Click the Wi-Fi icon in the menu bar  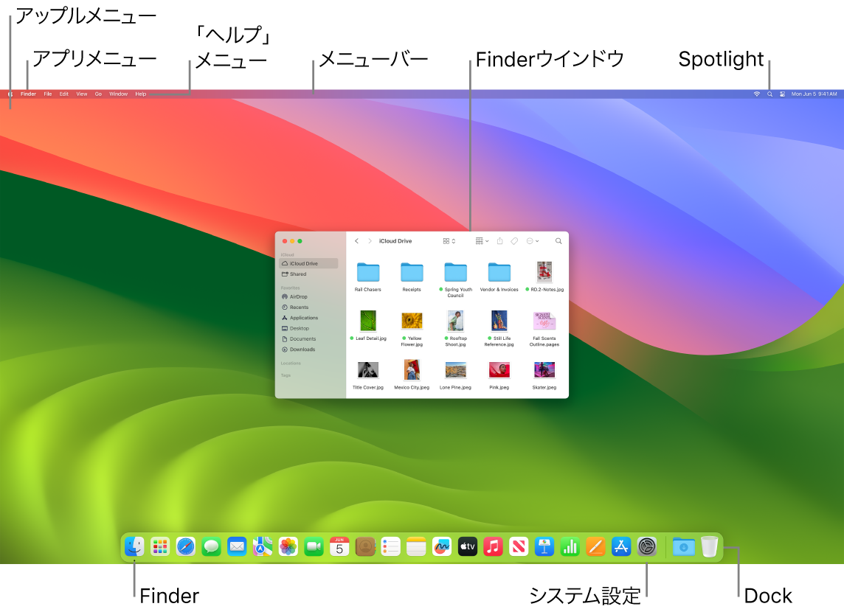(757, 94)
